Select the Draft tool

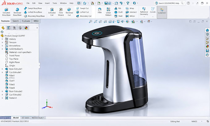click(119, 12)
